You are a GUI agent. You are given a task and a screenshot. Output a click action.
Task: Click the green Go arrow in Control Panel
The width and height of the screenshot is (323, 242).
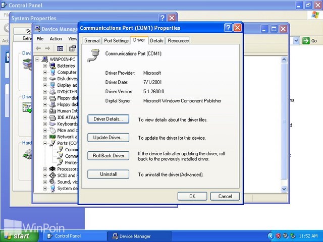[306, 40]
